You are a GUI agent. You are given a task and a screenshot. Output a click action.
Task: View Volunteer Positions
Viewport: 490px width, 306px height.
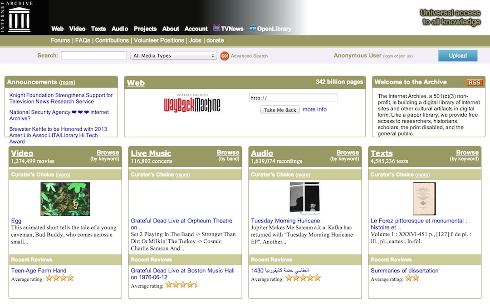(x=159, y=40)
